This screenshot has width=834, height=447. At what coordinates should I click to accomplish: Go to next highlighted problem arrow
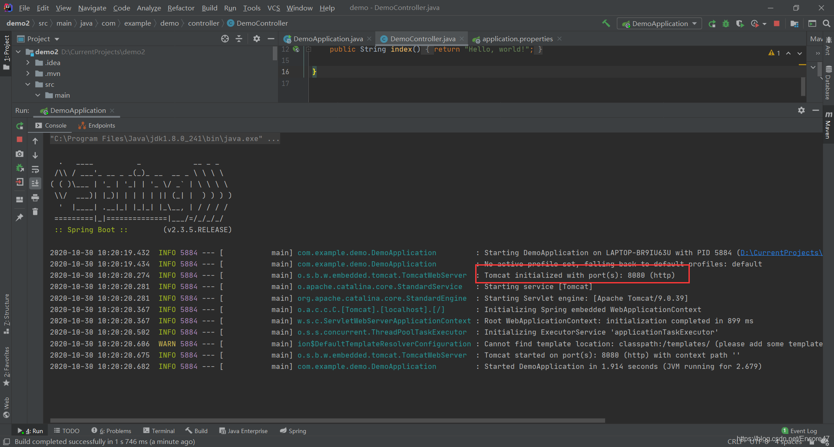point(800,53)
